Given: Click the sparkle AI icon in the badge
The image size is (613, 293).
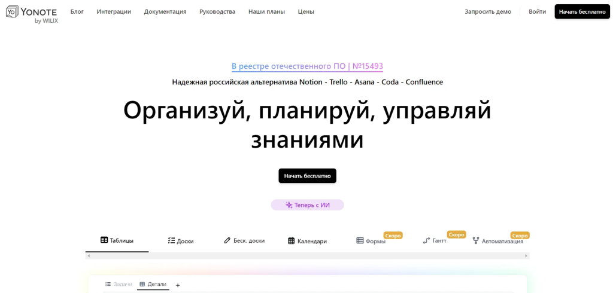Looking at the screenshot, I should [x=289, y=205].
